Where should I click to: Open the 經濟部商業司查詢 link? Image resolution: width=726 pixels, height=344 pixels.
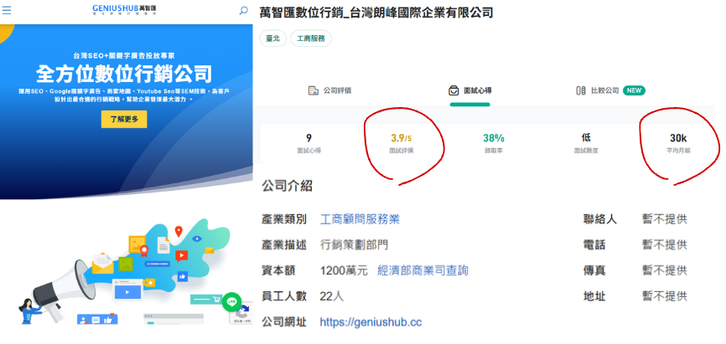[423, 270]
